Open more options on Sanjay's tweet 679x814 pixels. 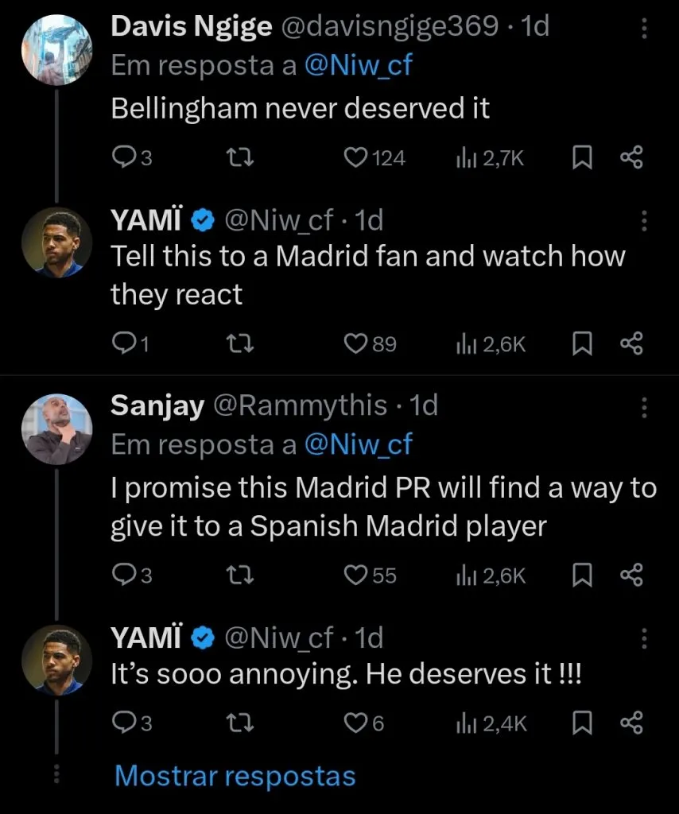[644, 408]
